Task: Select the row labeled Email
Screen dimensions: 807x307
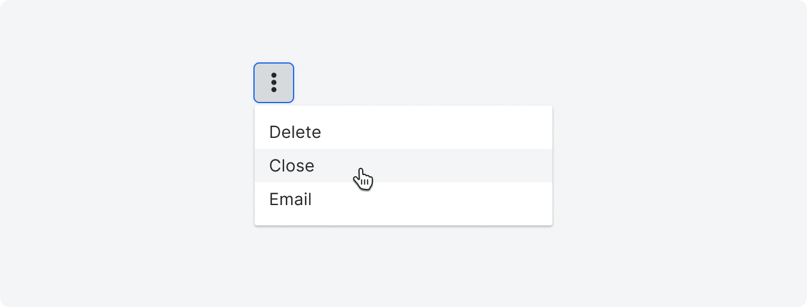Action: (403, 199)
